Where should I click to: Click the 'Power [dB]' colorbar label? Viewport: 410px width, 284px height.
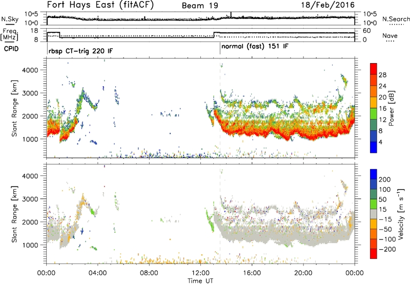click(x=391, y=108)
